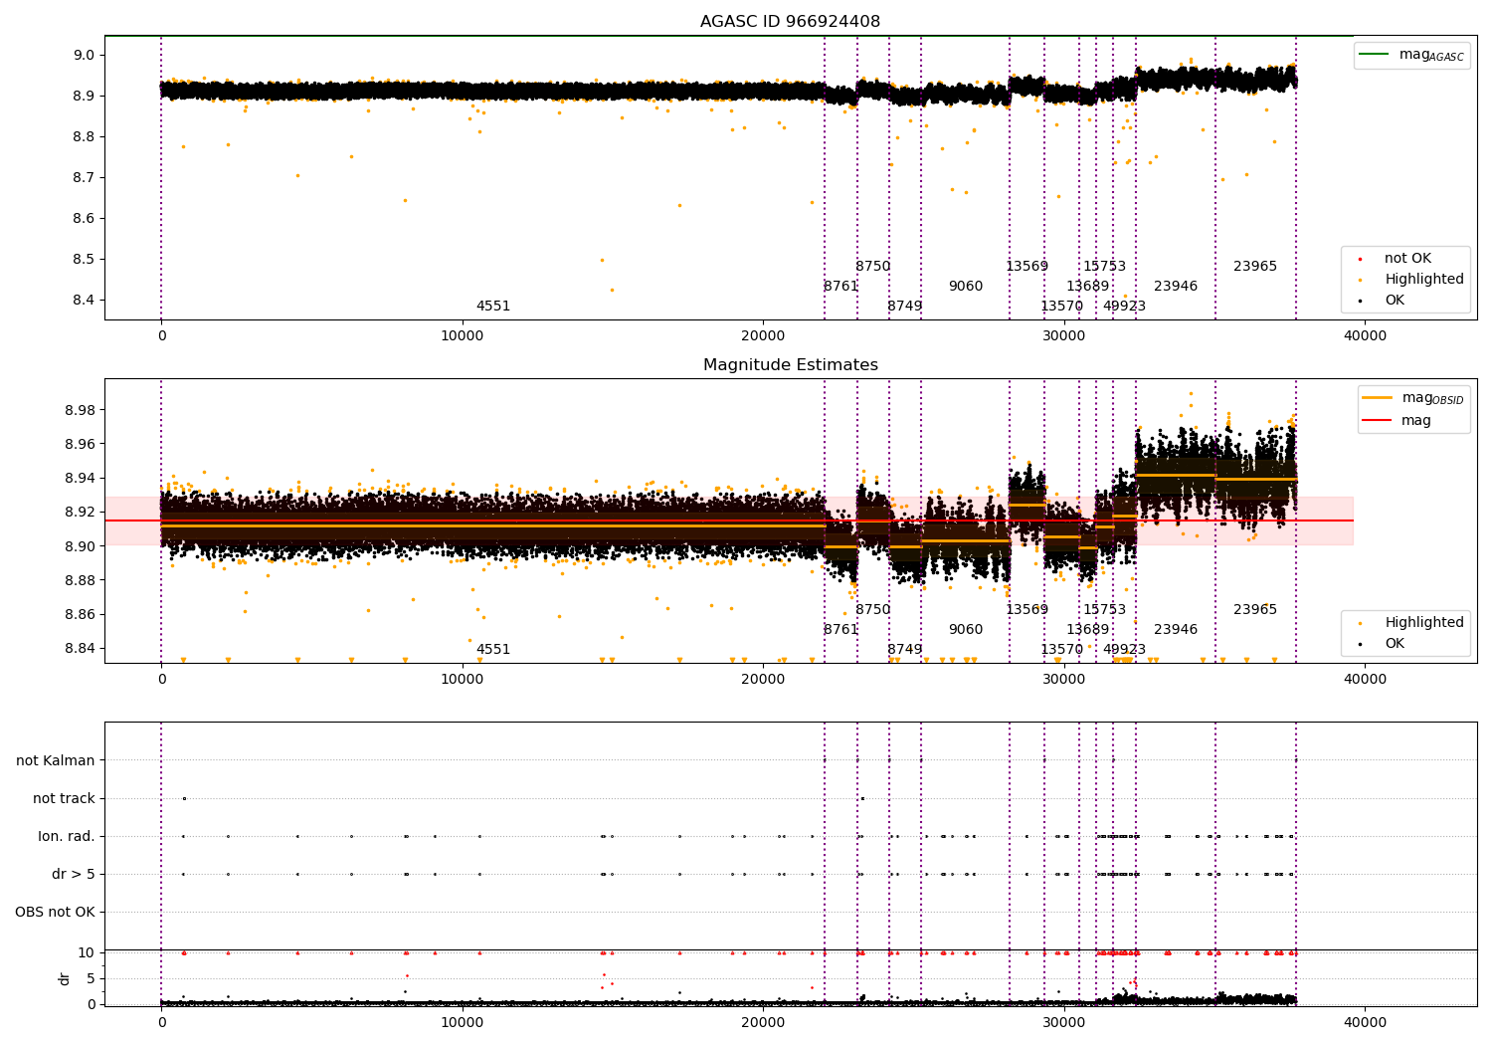The image size is (1492, 1045).
Task: Click the '8.98' y-axis tick label
Action: point(82,411)
